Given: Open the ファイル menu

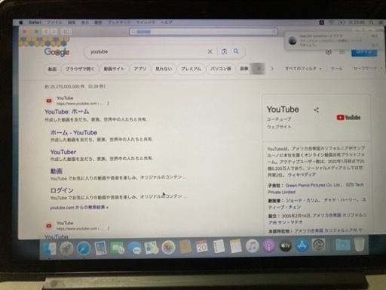Looking at the screenshot, I should 54,23.
